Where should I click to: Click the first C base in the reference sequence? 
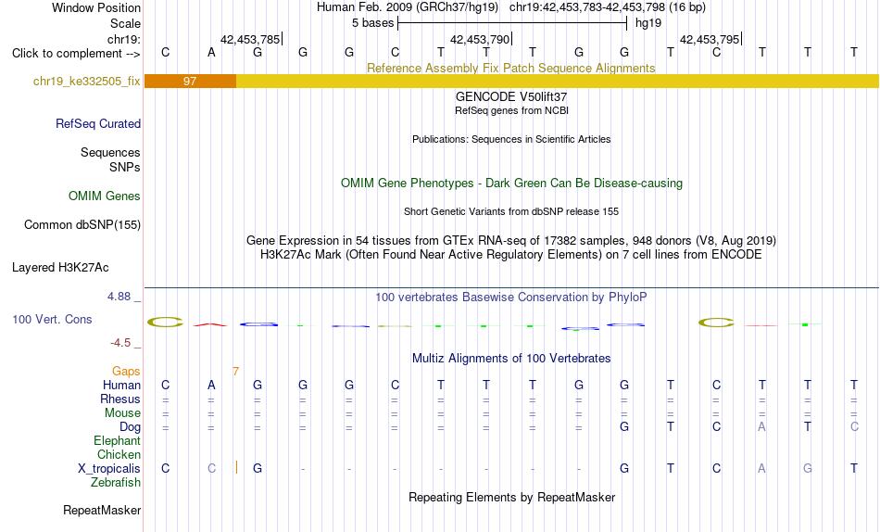click(x=165, y=52)
